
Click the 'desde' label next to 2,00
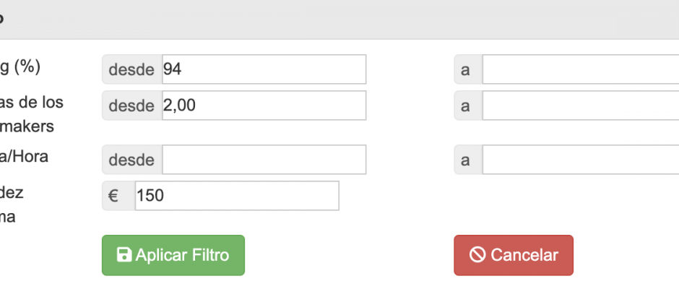coord(132,105)
